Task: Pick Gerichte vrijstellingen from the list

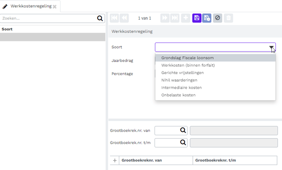Action: [182, 73]
